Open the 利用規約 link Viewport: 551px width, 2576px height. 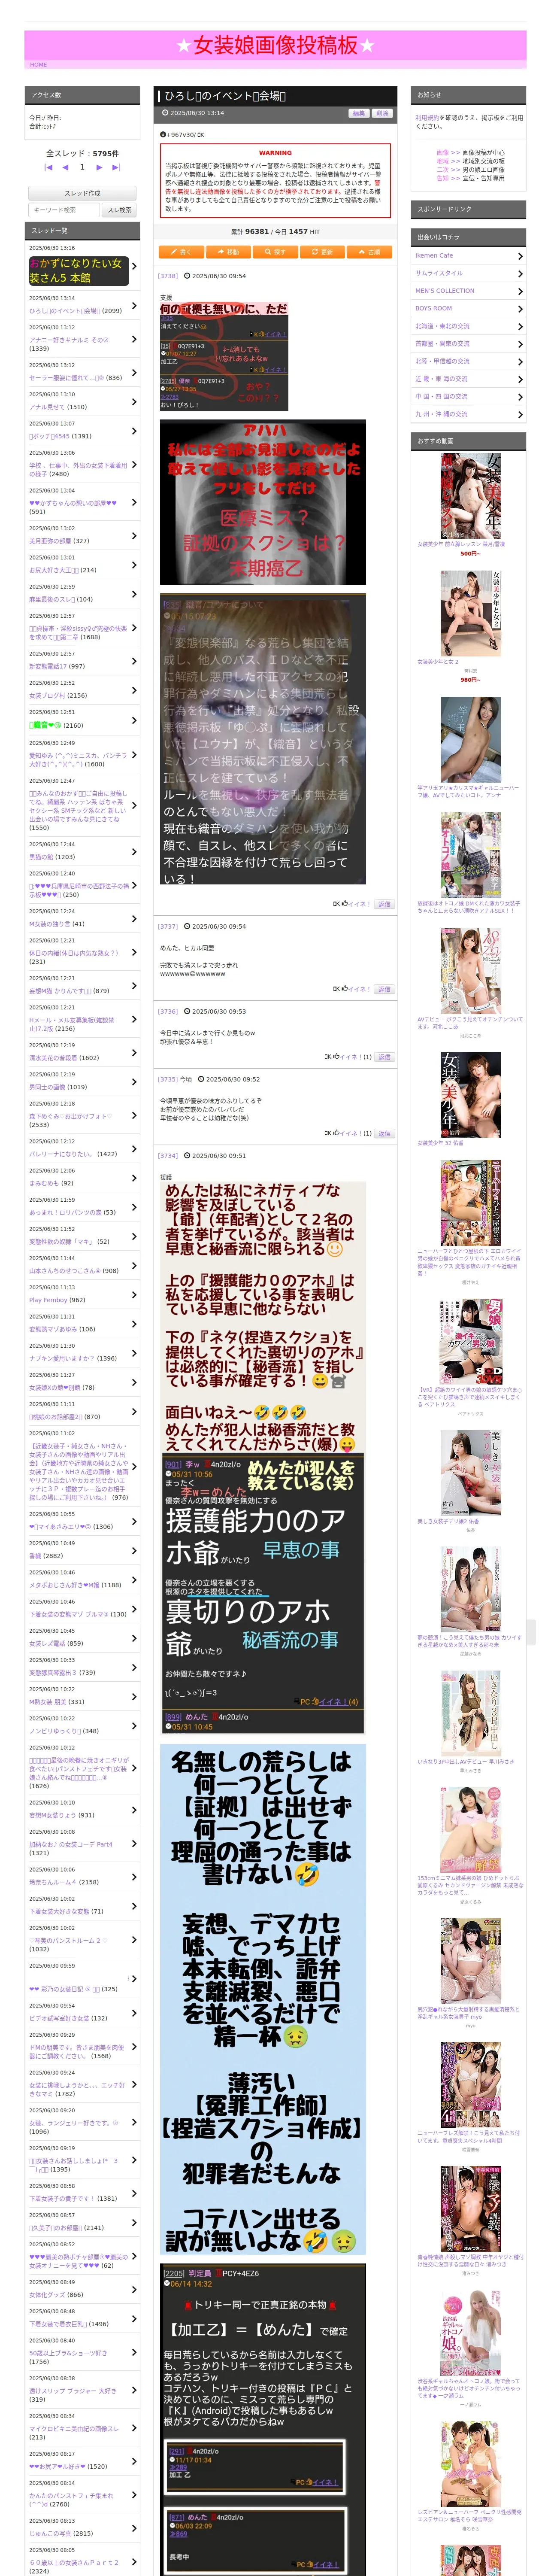coord(426,118)
